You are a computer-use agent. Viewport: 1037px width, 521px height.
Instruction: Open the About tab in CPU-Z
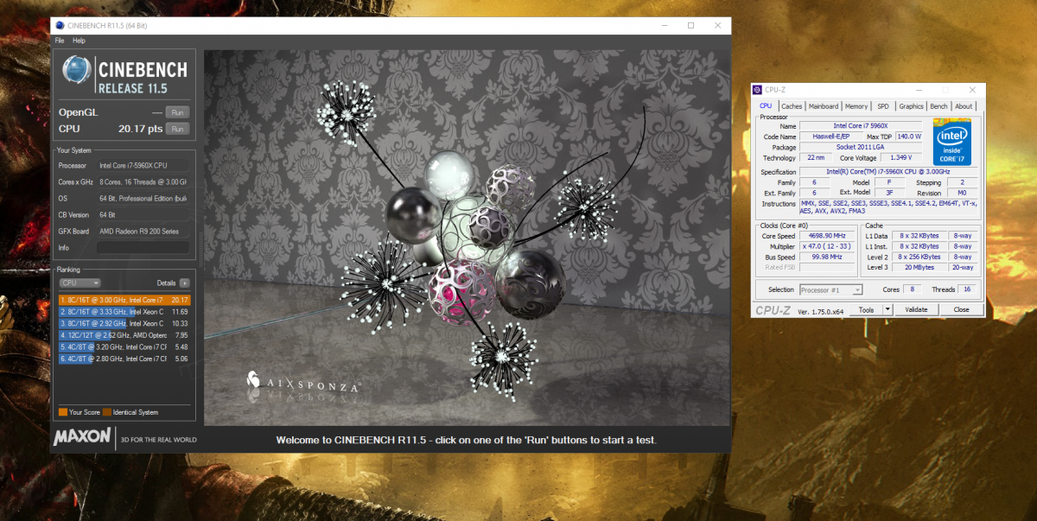(x=964, y=106)
